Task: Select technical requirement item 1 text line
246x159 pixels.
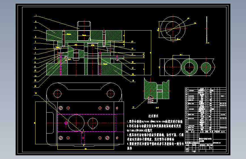Action: pos(155,122)
